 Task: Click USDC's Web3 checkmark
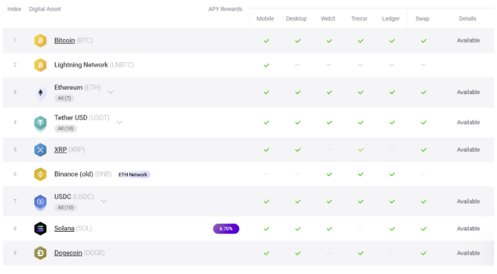(x=329, y=201)
